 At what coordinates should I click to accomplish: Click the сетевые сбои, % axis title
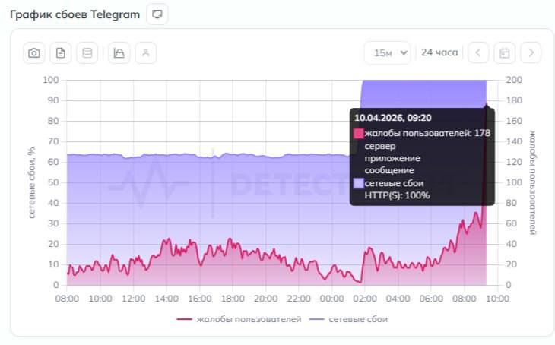pos(32,182)
